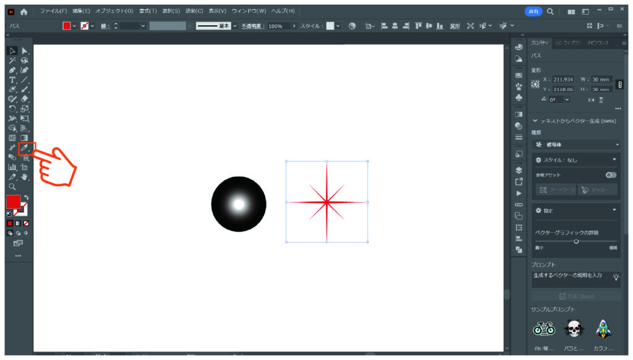Open the Asset Export panel icon
The width and height of the screenshot is (633, 360).
[519, 182]
